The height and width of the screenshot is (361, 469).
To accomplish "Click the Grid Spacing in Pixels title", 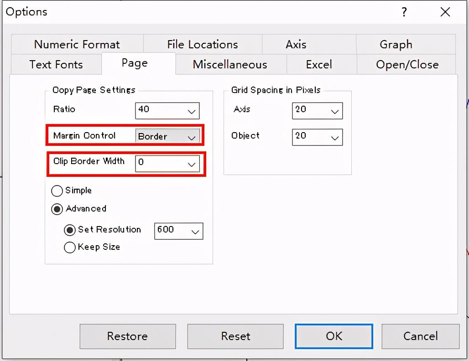I will pos(276,90).
